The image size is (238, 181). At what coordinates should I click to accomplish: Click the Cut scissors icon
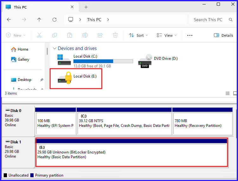pyautogui.click(x=39, y=35)
